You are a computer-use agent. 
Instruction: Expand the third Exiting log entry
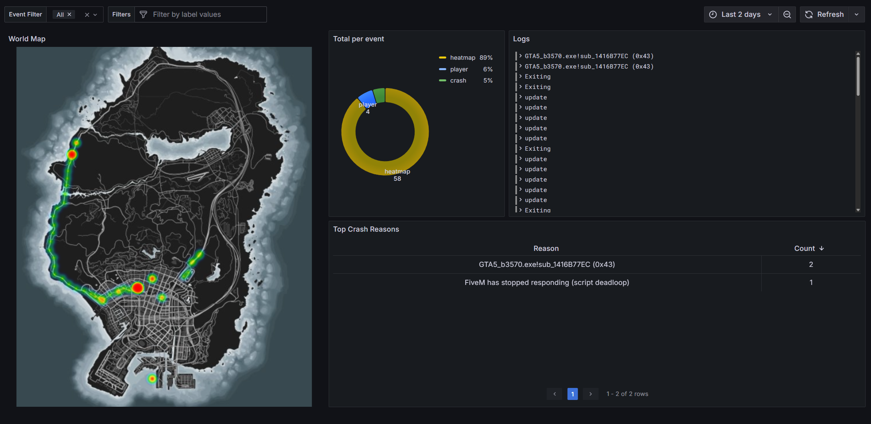point(521,148)
